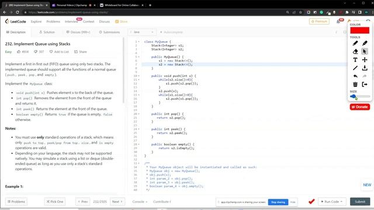
Task: Select the text T tool
Action: click(355, 60)
